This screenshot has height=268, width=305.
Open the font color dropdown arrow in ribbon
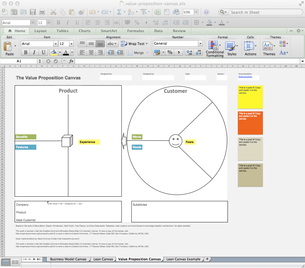click(x=72, y=52)
